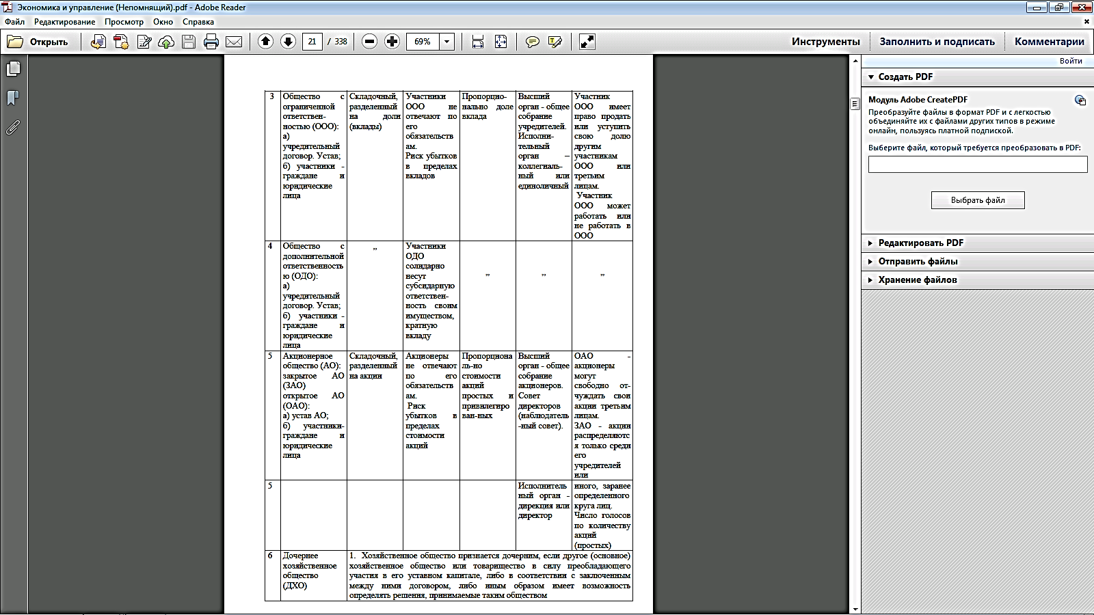
Task: Click the 'Акционеры не отвечают по его обязательствам' cell
Action: point(431,415)
